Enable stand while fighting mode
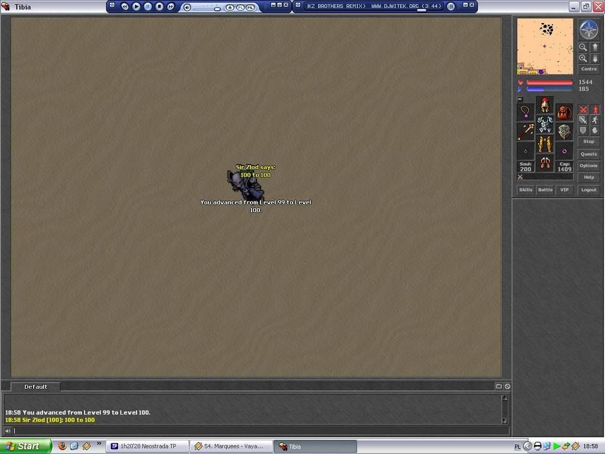 [594, 109]
